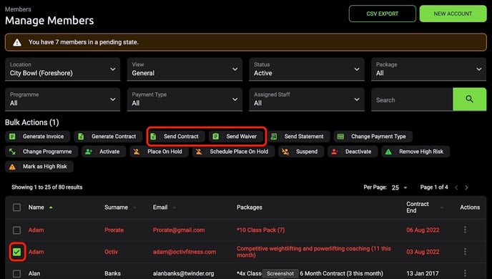
Task: Click the 06 Aug 2022 contract date
Action: click(x=423, y=230)
